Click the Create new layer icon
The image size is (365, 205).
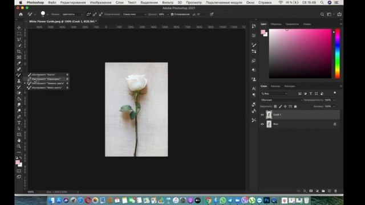329,191
